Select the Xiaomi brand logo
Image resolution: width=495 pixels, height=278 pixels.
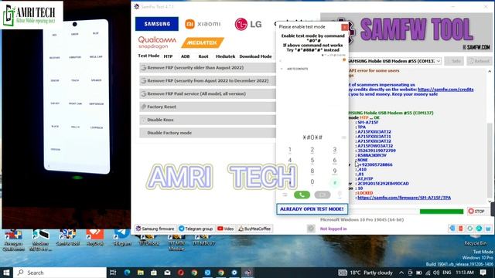(203, 24)
